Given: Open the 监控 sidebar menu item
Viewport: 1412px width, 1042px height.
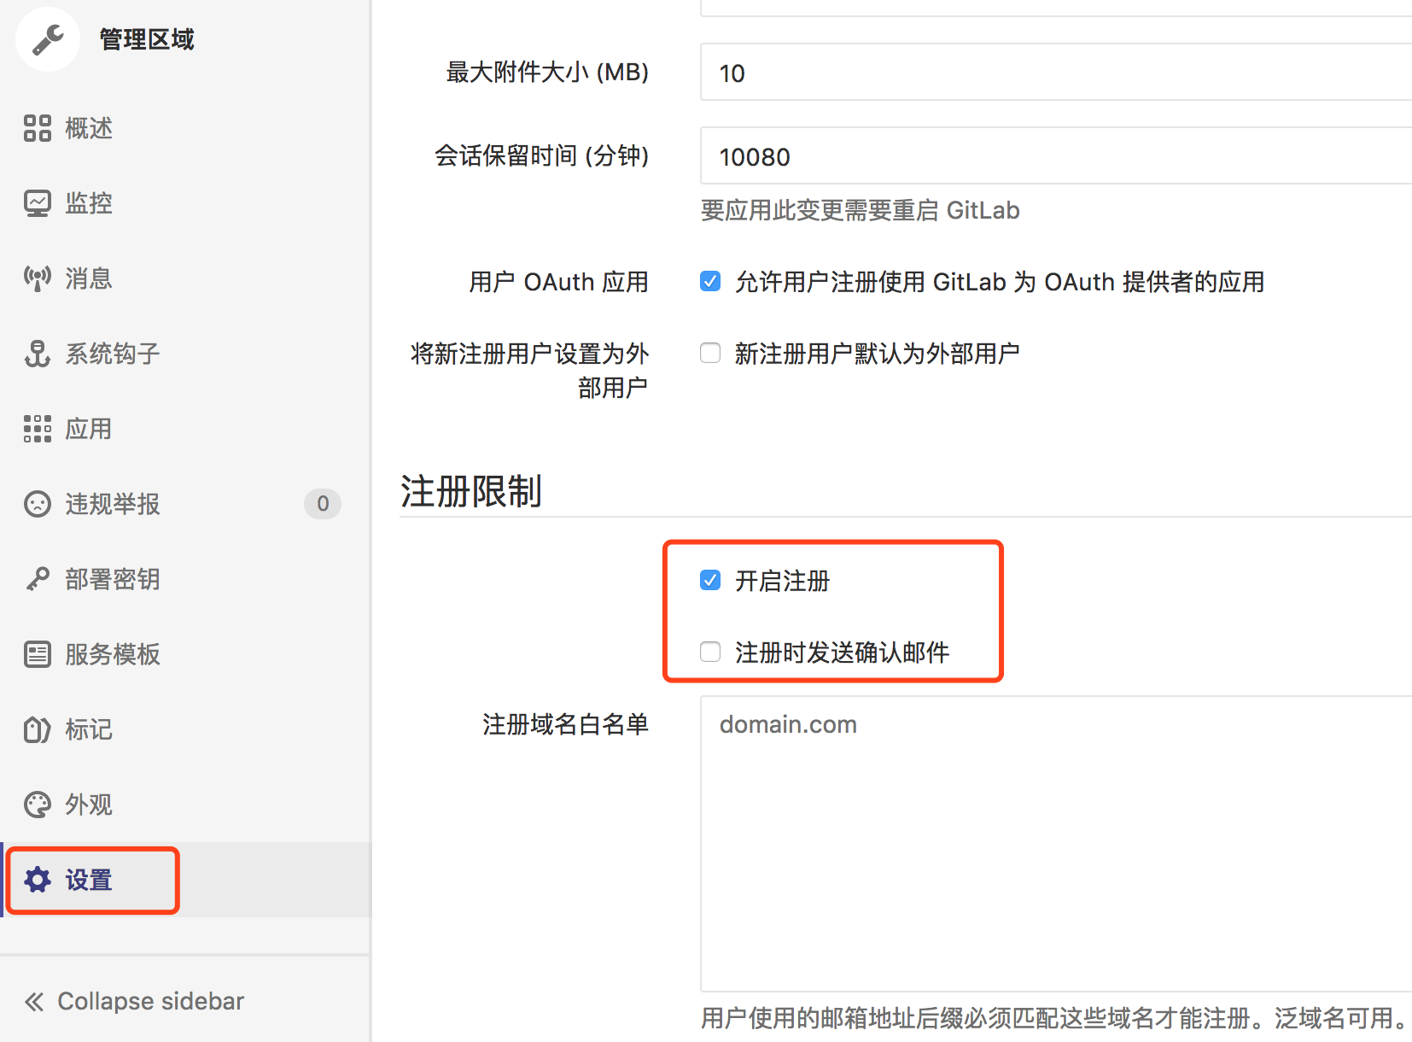Looking at the screenshot, I should [x=185, y=203].
